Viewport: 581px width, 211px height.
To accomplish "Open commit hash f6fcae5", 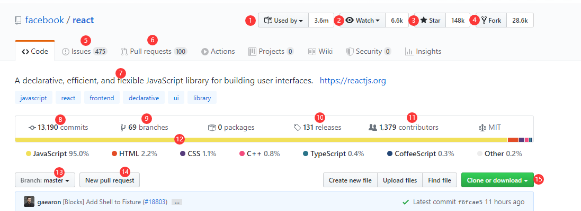I will [470, 202].
